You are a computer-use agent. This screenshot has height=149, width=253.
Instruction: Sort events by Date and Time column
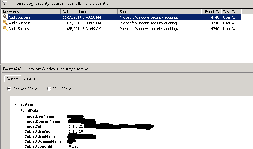tap(89, 12)
